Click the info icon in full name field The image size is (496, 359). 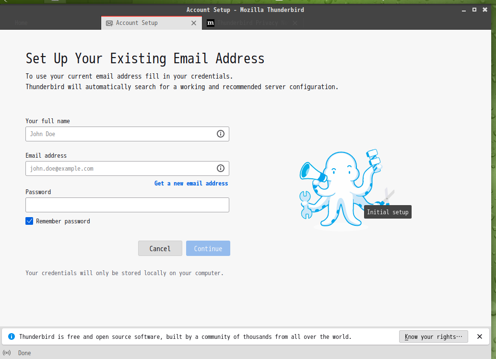point(221,134)
